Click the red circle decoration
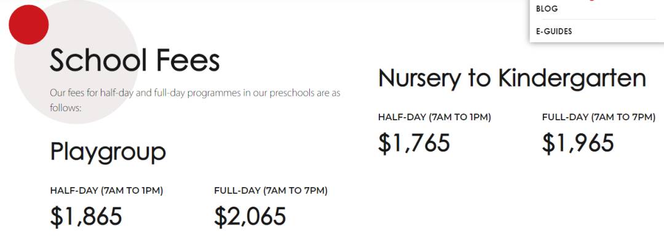Image resolution: width=664 pixels, height=246 pixels. coord(28,25)
